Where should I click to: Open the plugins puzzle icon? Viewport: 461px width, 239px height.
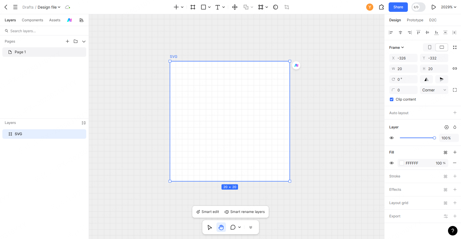[382, 7]
